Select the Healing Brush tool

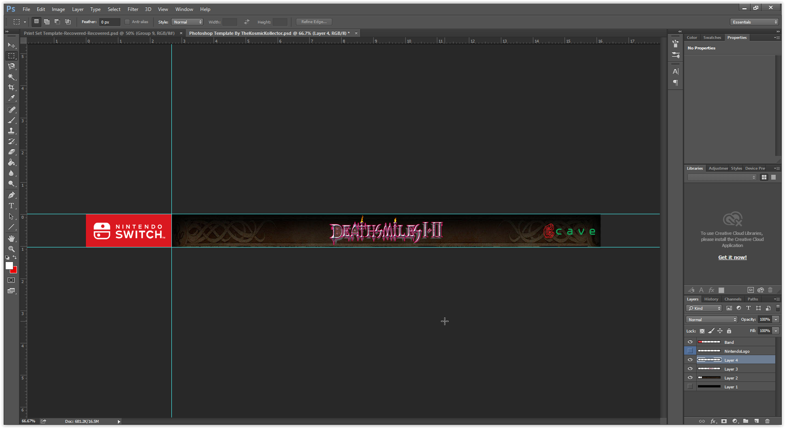point(11,109)
